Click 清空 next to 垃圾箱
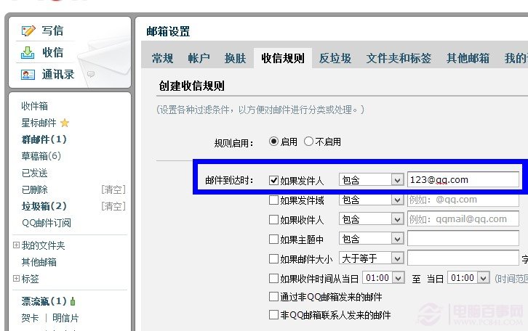 [113, 206]
